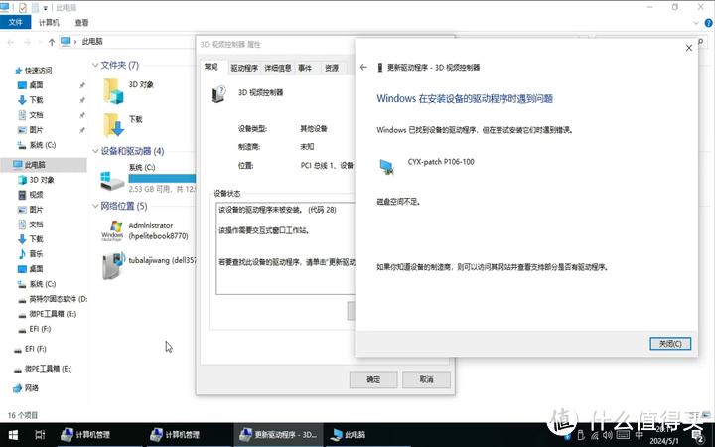This screenshot has width=715, height=447.
Task: Open the 下载 folder in the folders group
Action: pos(111,123)
